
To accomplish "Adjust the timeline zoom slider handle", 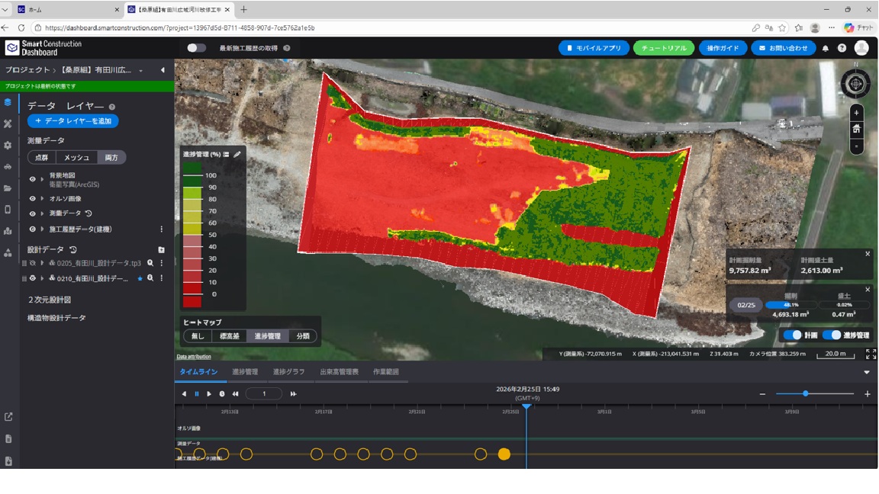I will (x=806, y=393).
